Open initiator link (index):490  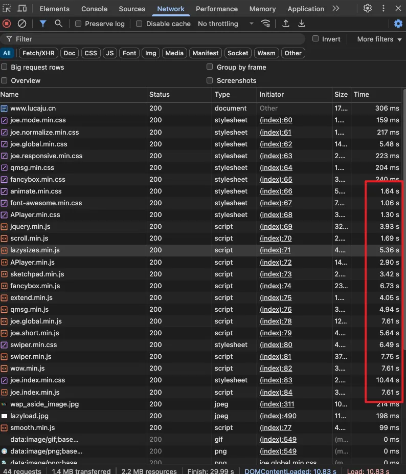[x=278, y=416]
